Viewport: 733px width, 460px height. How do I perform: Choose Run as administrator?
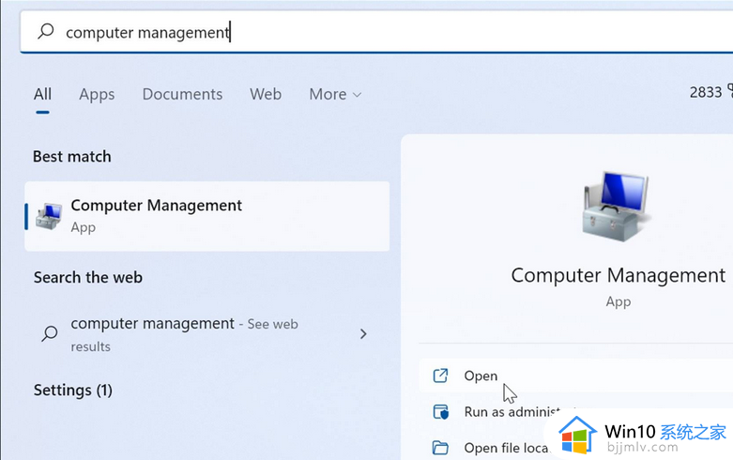pos(512,412)
